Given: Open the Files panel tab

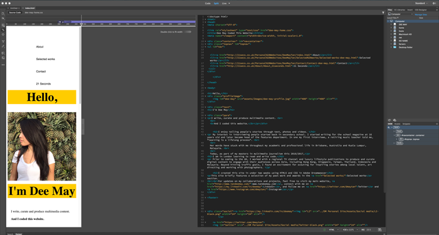Looking at the screenshot, I should point(389,10).
